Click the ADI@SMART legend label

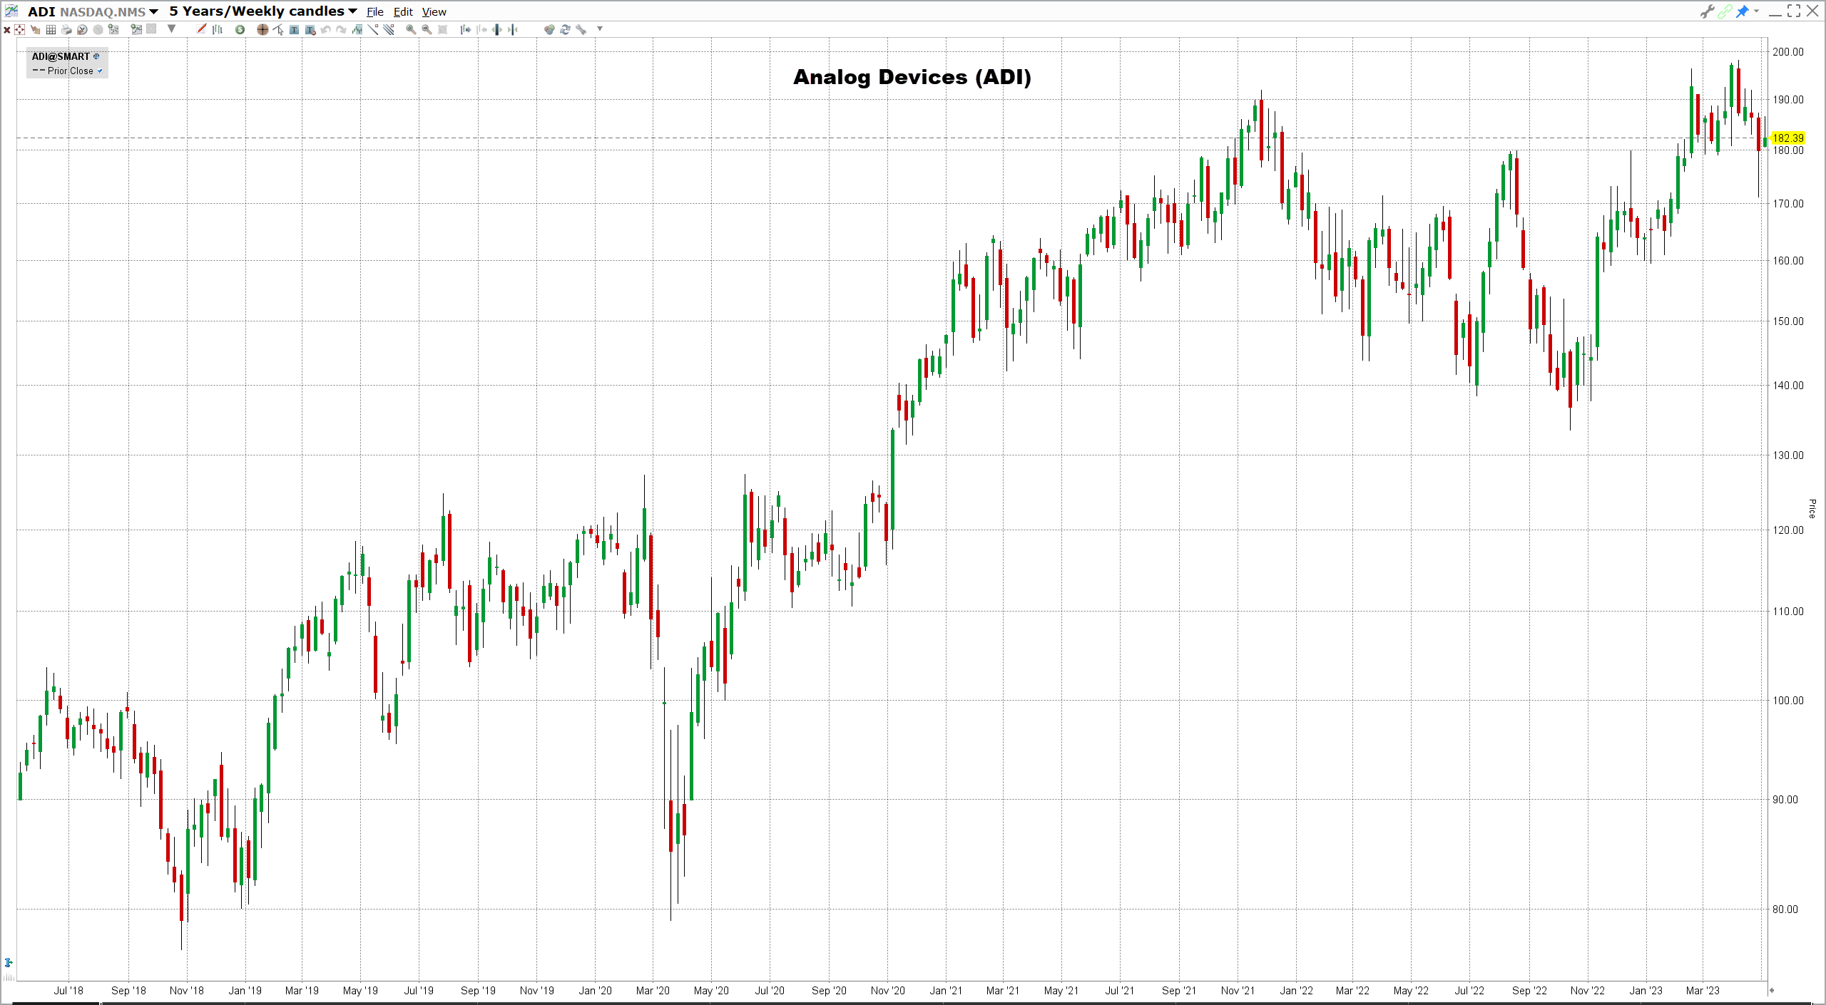(61, 56)
